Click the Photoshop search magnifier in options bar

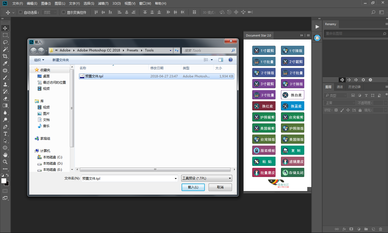click(x=373, y=12)
